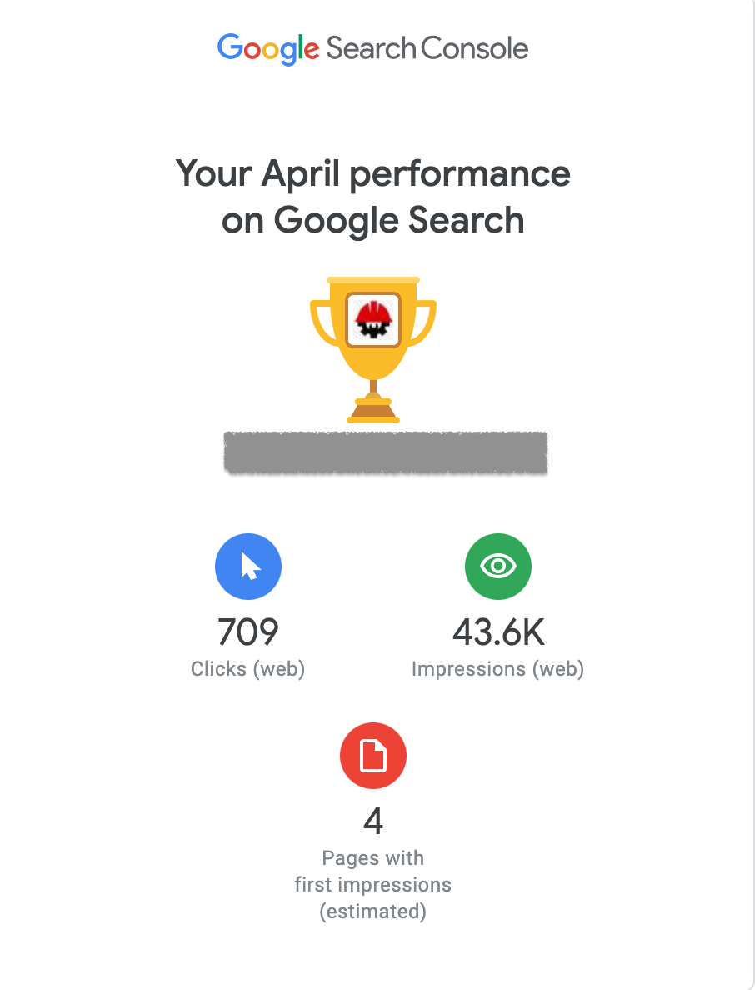This screenshot has width=755, height=990.
Task: Click the trophy's brown pedestal base
Action: click(372, 410)
